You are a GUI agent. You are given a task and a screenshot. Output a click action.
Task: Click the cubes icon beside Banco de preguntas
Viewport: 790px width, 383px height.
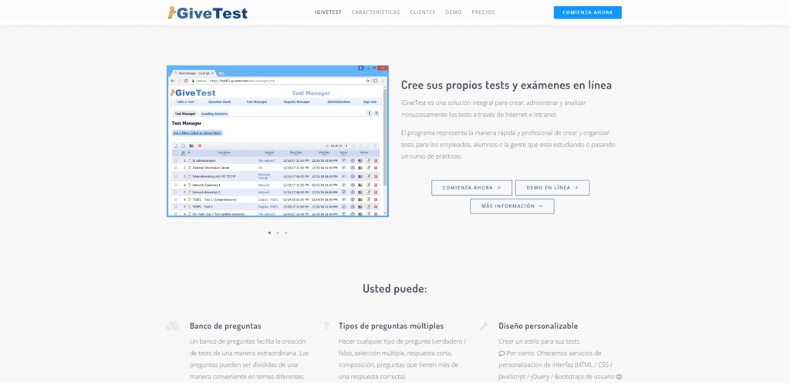point(173,326)
